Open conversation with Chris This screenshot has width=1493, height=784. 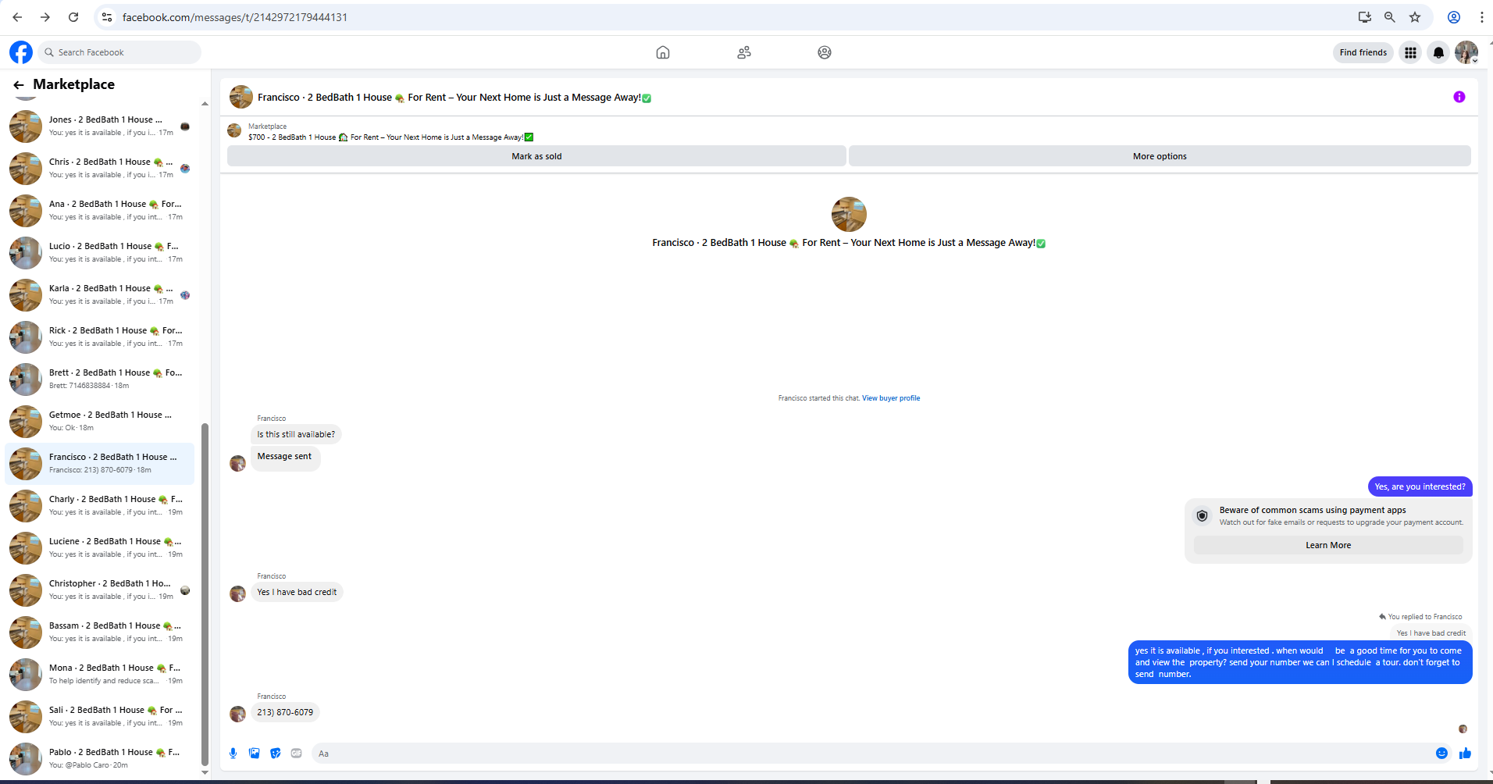100,169
